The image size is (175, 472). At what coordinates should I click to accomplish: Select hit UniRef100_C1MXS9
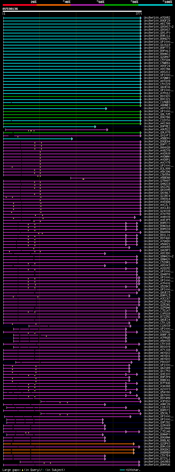[x=157, y=326]
